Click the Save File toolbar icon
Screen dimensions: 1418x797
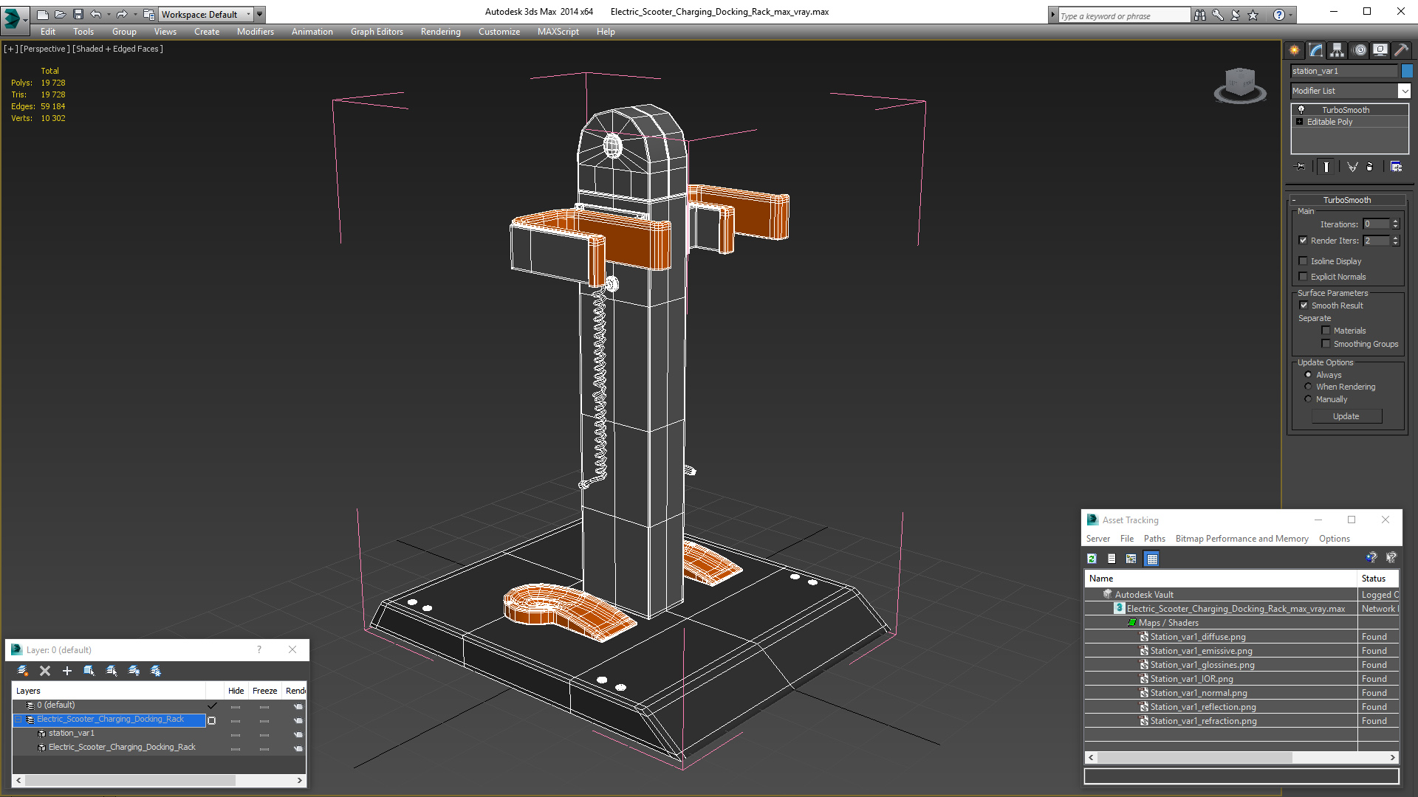coord(78,14)
